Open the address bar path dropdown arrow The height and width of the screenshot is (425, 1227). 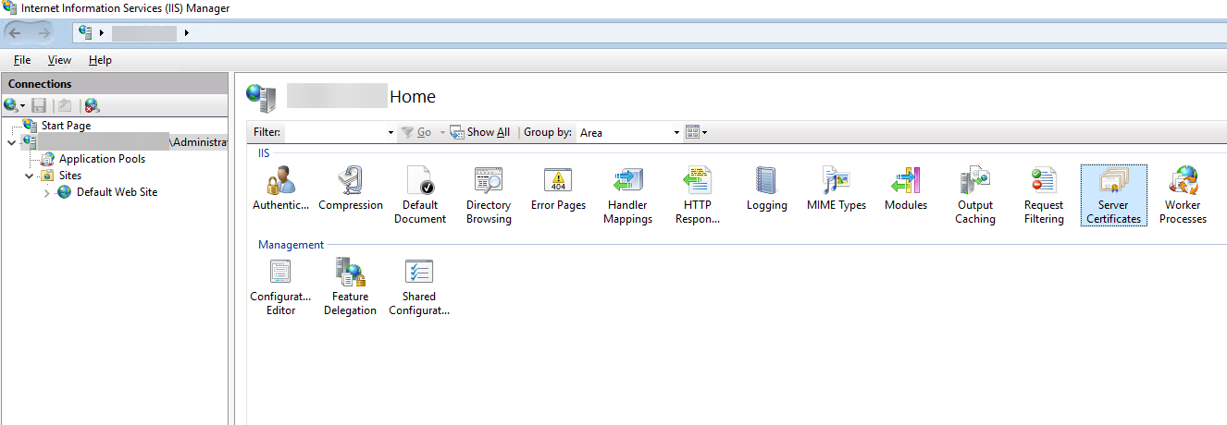point(187,33)
